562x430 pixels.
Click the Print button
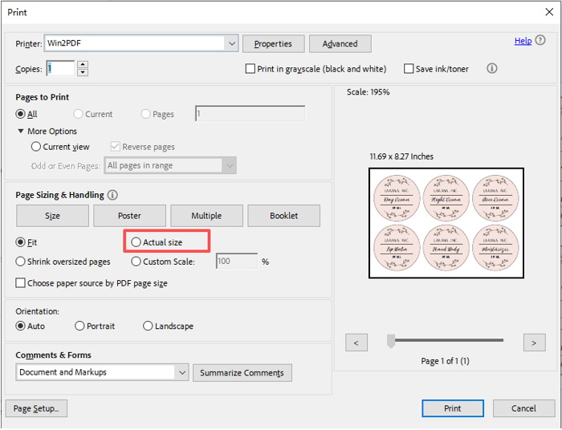coord(452,408)
